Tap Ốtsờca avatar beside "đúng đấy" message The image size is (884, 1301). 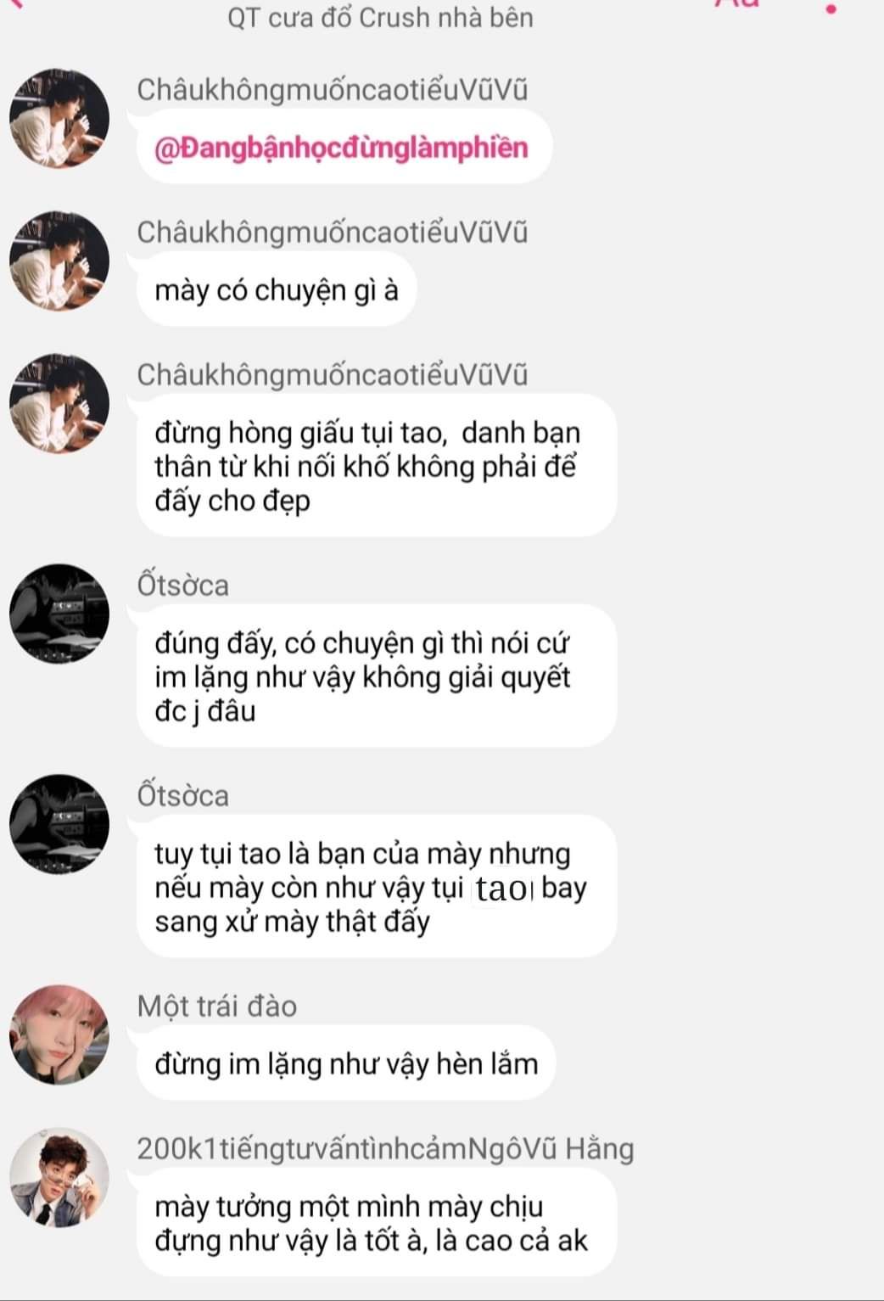pyautogui.click(x=59, y=614)
